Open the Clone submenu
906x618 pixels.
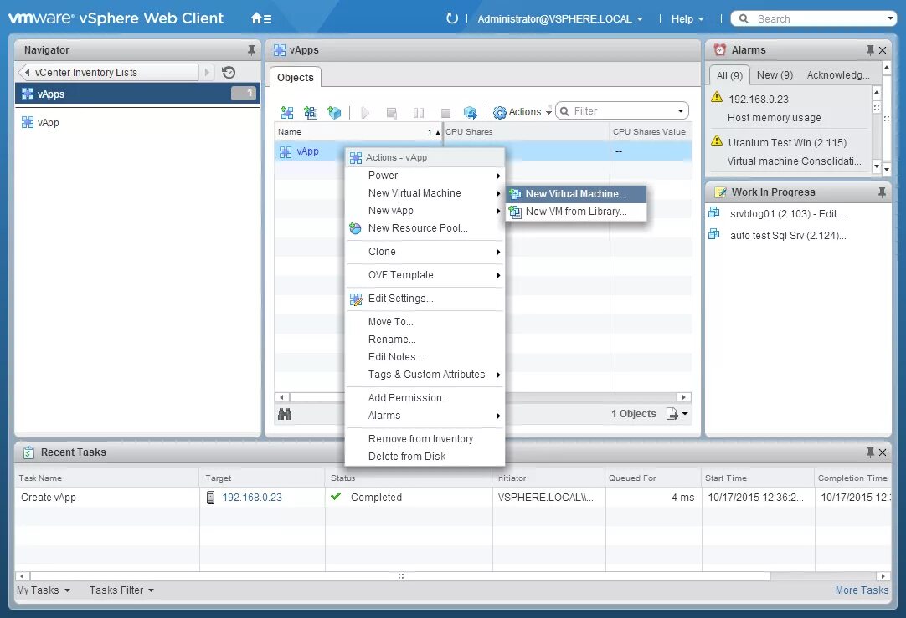425,252
